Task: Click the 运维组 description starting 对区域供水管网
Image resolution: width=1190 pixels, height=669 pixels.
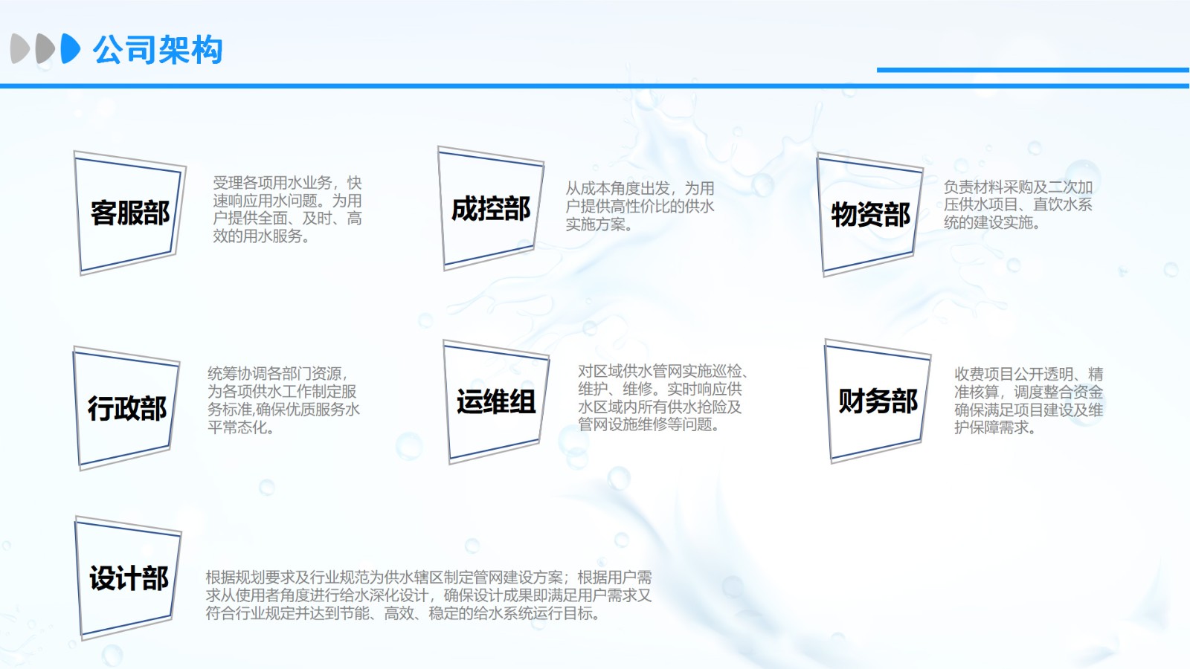Action: 663,398
